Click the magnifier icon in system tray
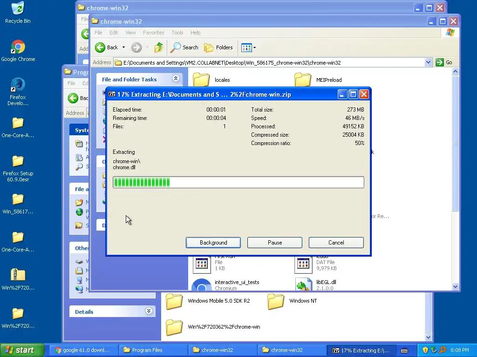The height and width of the screenshot is (357, 477). coord(443,350)
